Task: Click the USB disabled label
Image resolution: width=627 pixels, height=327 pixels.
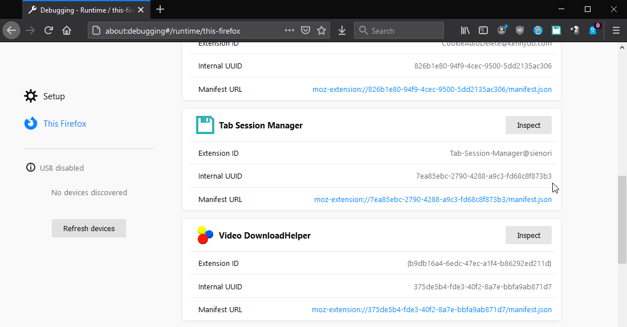Action: click(62, 168)
